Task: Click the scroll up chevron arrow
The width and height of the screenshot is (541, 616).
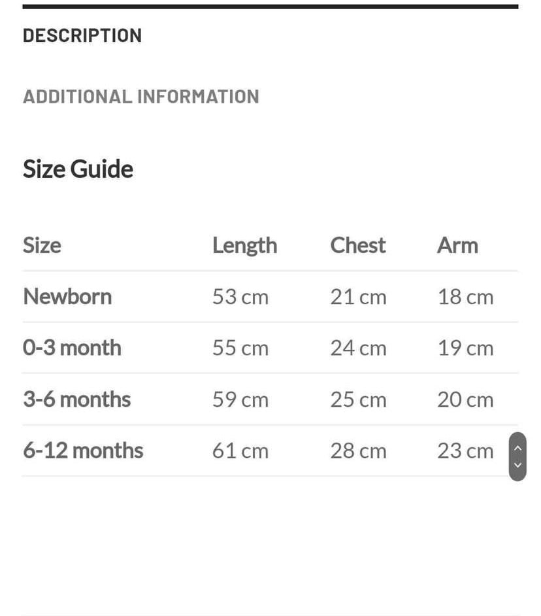Action: [517, 448]
